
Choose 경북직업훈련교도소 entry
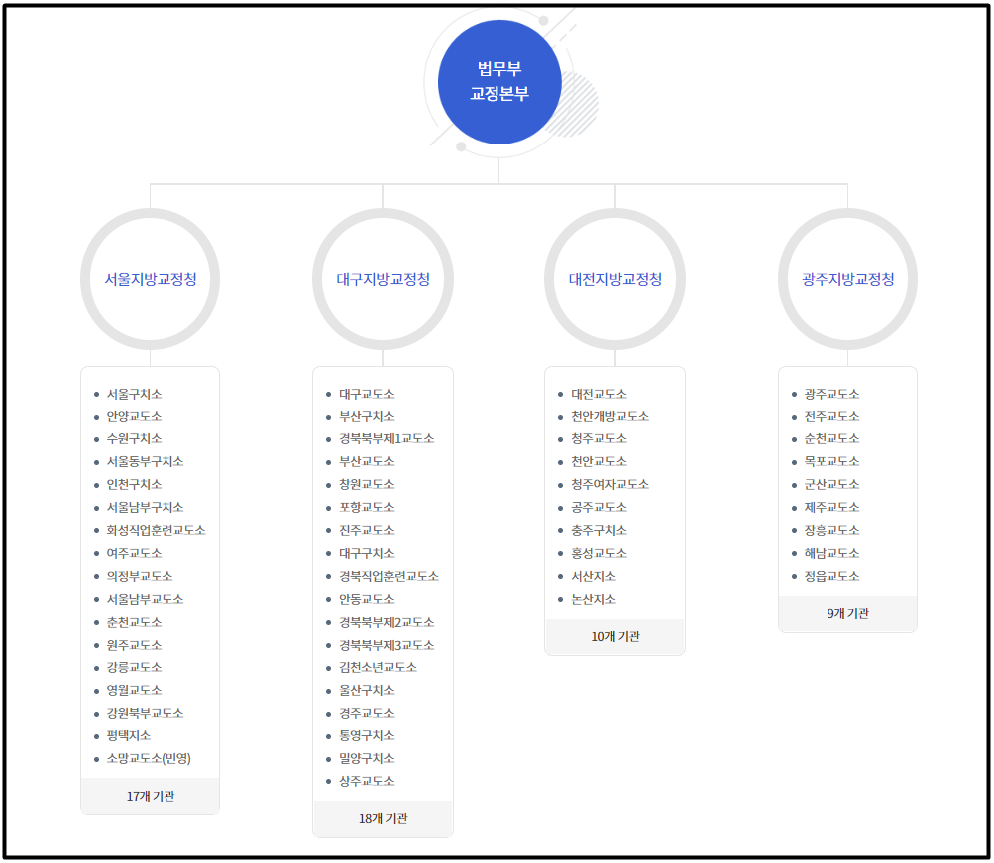[x=389, y=576]
